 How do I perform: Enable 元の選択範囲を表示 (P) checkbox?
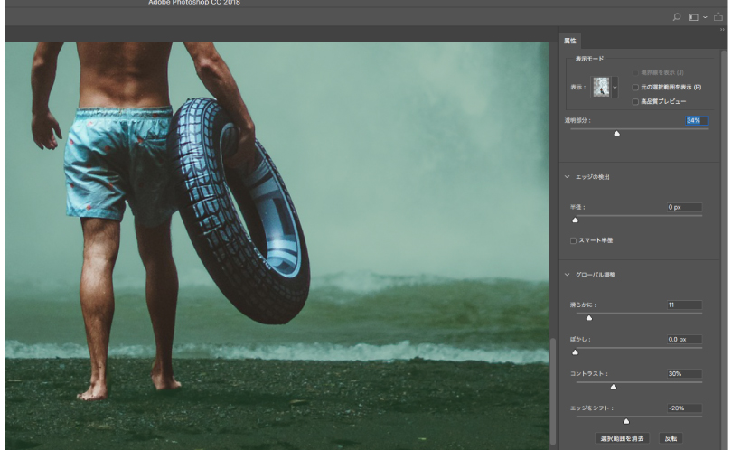pos(635,88)
